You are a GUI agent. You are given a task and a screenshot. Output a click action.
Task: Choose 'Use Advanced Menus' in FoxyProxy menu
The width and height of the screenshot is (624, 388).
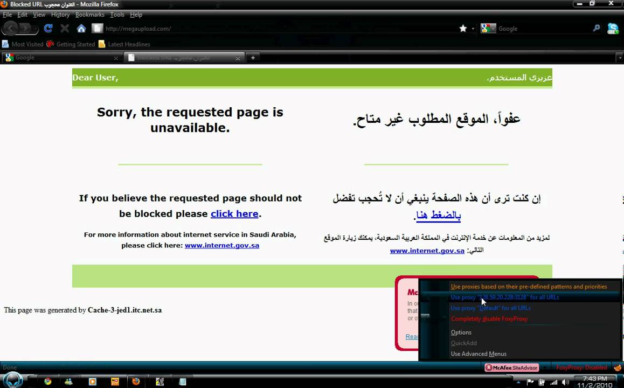(479, 354)
